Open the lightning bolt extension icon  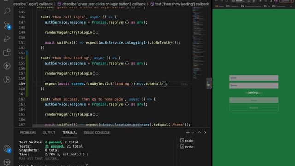click(x=7, y=66)
